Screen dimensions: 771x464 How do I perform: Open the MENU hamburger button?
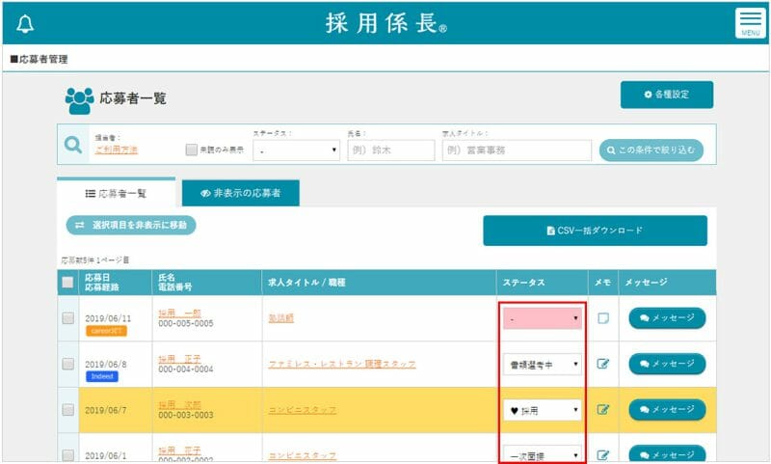(751, 22)
